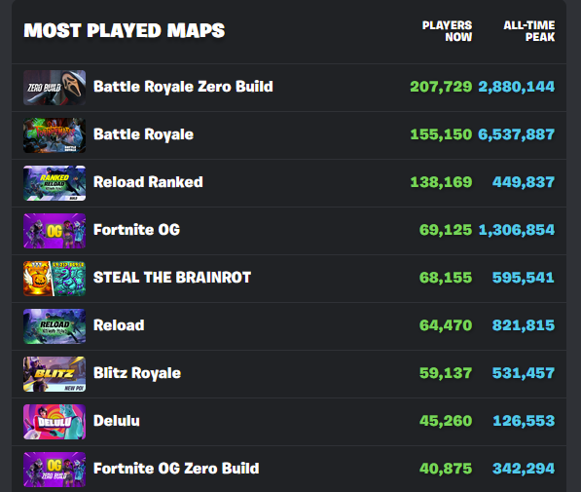Click the 126,553 all-time peak value
Viewport: 581px width, 492px height.
coord(524,421)
